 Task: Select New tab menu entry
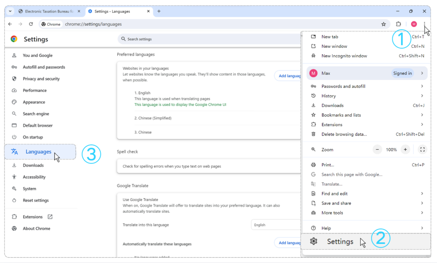pos(367,37)
